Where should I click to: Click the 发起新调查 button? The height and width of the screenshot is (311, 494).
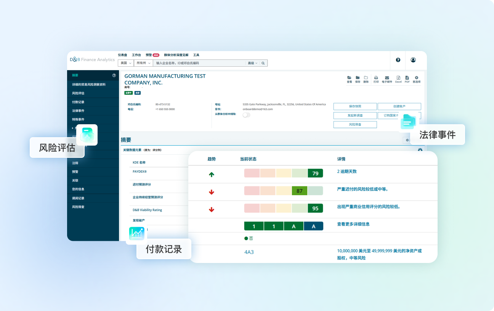tap(355, 115)
